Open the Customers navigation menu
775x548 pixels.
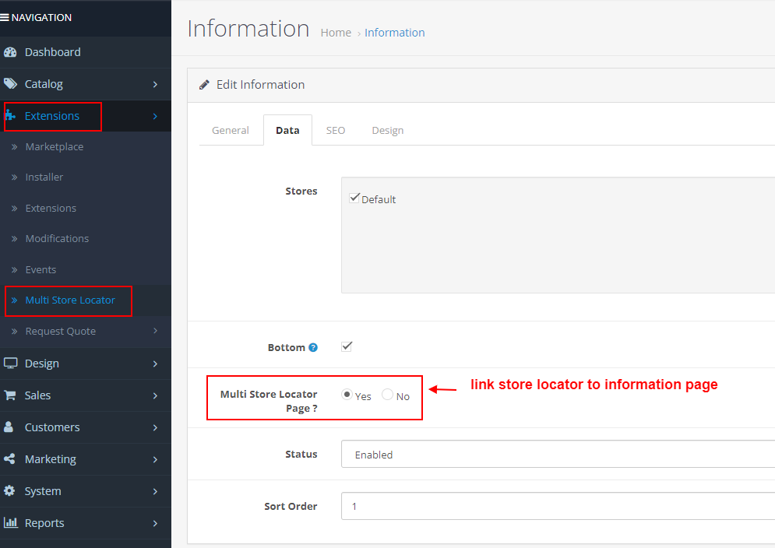pyautogui.click(x=86, y=427)
